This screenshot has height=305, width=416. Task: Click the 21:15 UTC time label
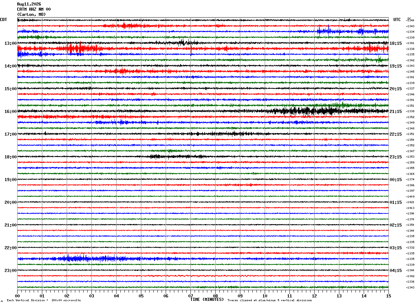tap(396, 111)
